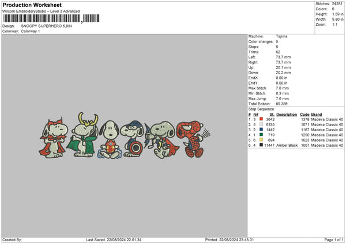This screenshot has height=244, width=346.
Task: Click 'Madeira Classic 40' in code 1378 row
Action: [x=327, y=119]
